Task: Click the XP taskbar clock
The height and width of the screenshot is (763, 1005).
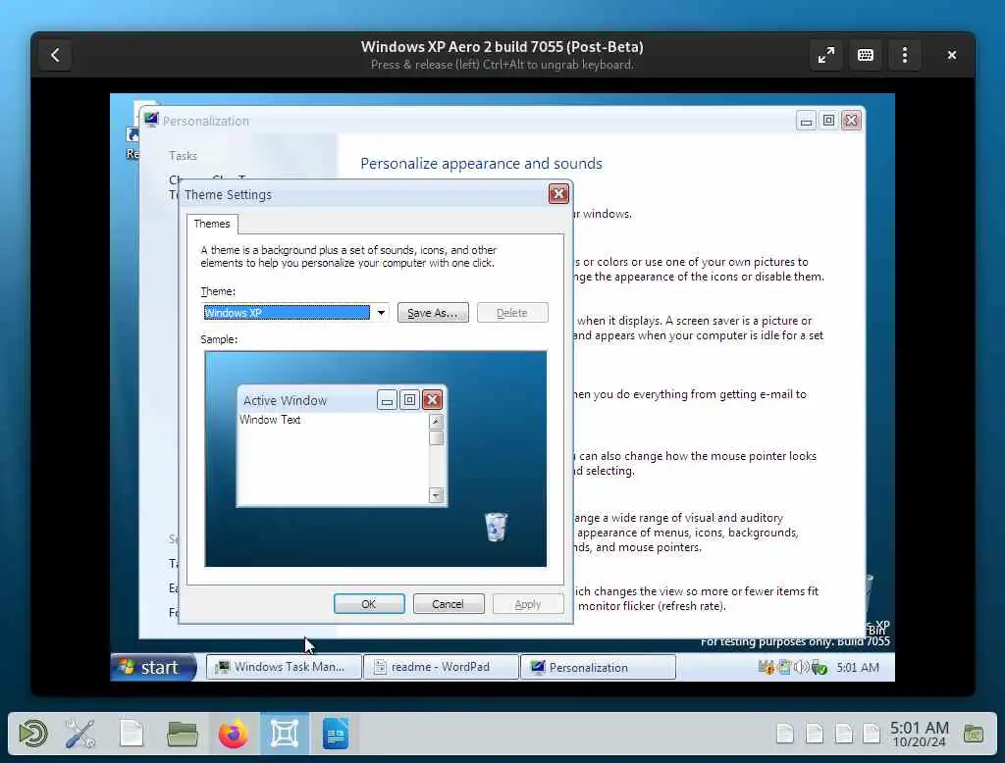Action: [x=858, y=668]
